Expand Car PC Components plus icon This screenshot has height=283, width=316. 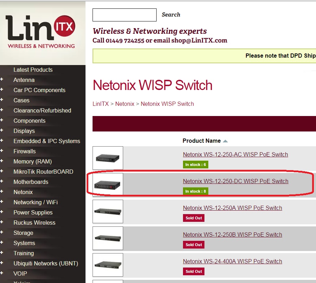coord(2,89)
